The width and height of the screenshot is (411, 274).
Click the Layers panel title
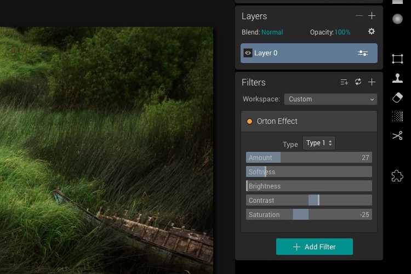[x=254, y=16]
